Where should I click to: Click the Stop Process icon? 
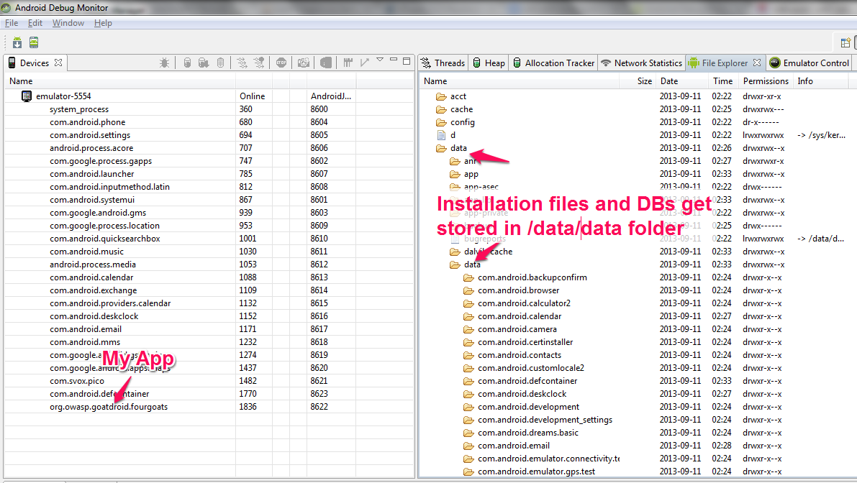[281, 63]
